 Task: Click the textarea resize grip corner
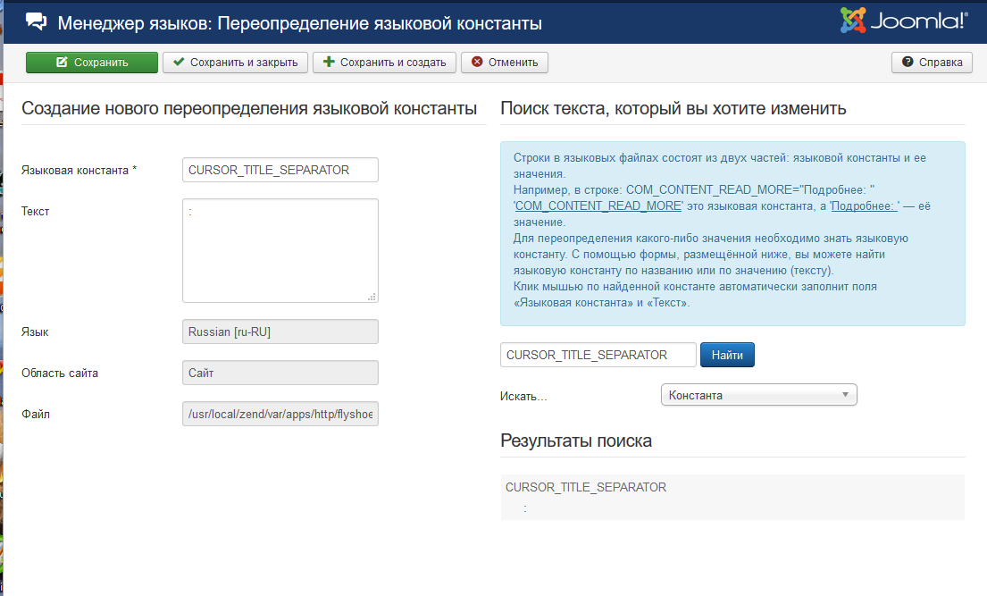coord(372,297)
